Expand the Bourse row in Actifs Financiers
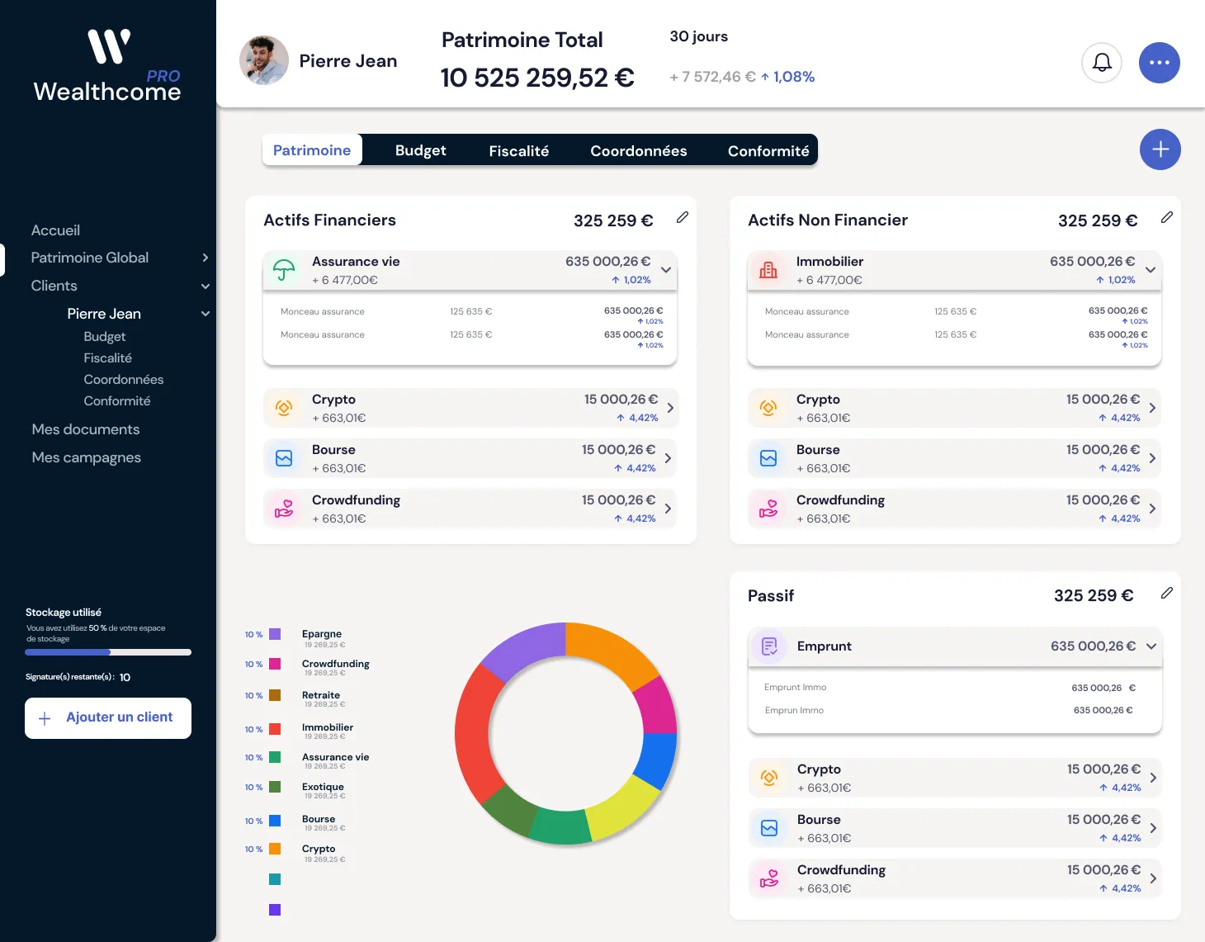Viewport: 1205px width, 942px height. coord(668,458)
